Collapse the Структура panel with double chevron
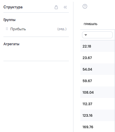Image resolution: width=115 pixels, height=132 pixels. 65,7
